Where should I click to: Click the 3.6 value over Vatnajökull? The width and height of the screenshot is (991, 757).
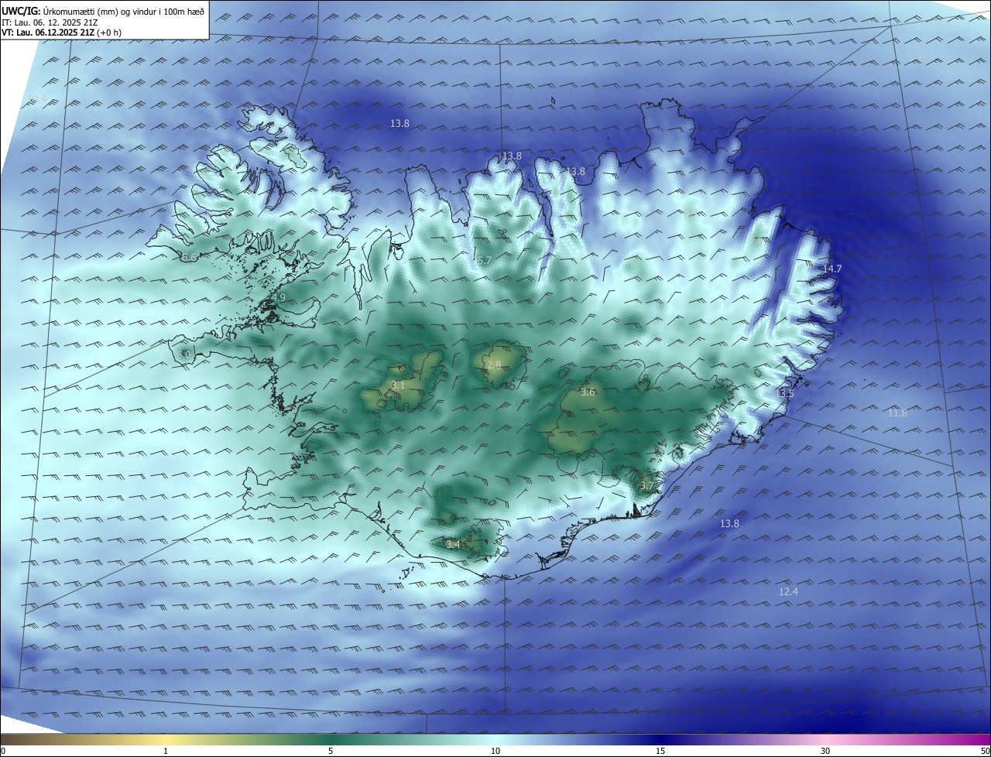pyautogui.click(x=588, y=392)
